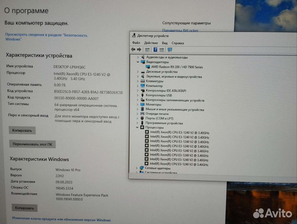297x224 pixels.
Task: Click Windows 10 Pro edition text
Action: 68,170
